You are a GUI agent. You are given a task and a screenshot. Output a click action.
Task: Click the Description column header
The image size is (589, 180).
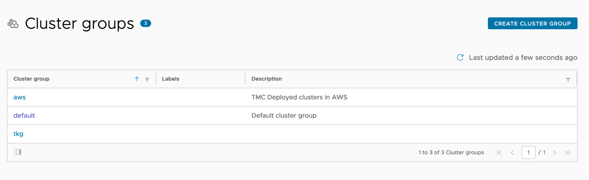tap(266, 79)
